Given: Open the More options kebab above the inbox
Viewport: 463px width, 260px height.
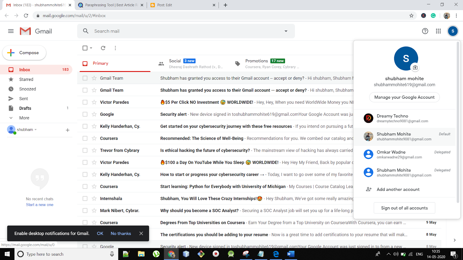Looking at the screenshot, I should point(115,48).
